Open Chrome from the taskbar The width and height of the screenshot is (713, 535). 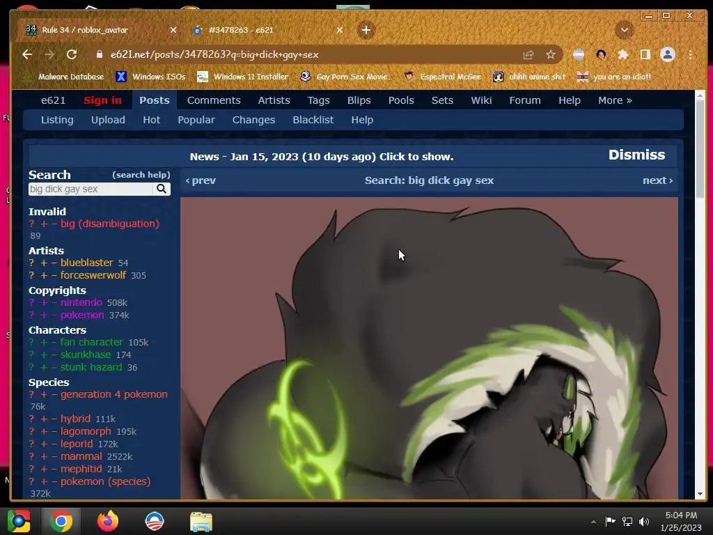61,521
